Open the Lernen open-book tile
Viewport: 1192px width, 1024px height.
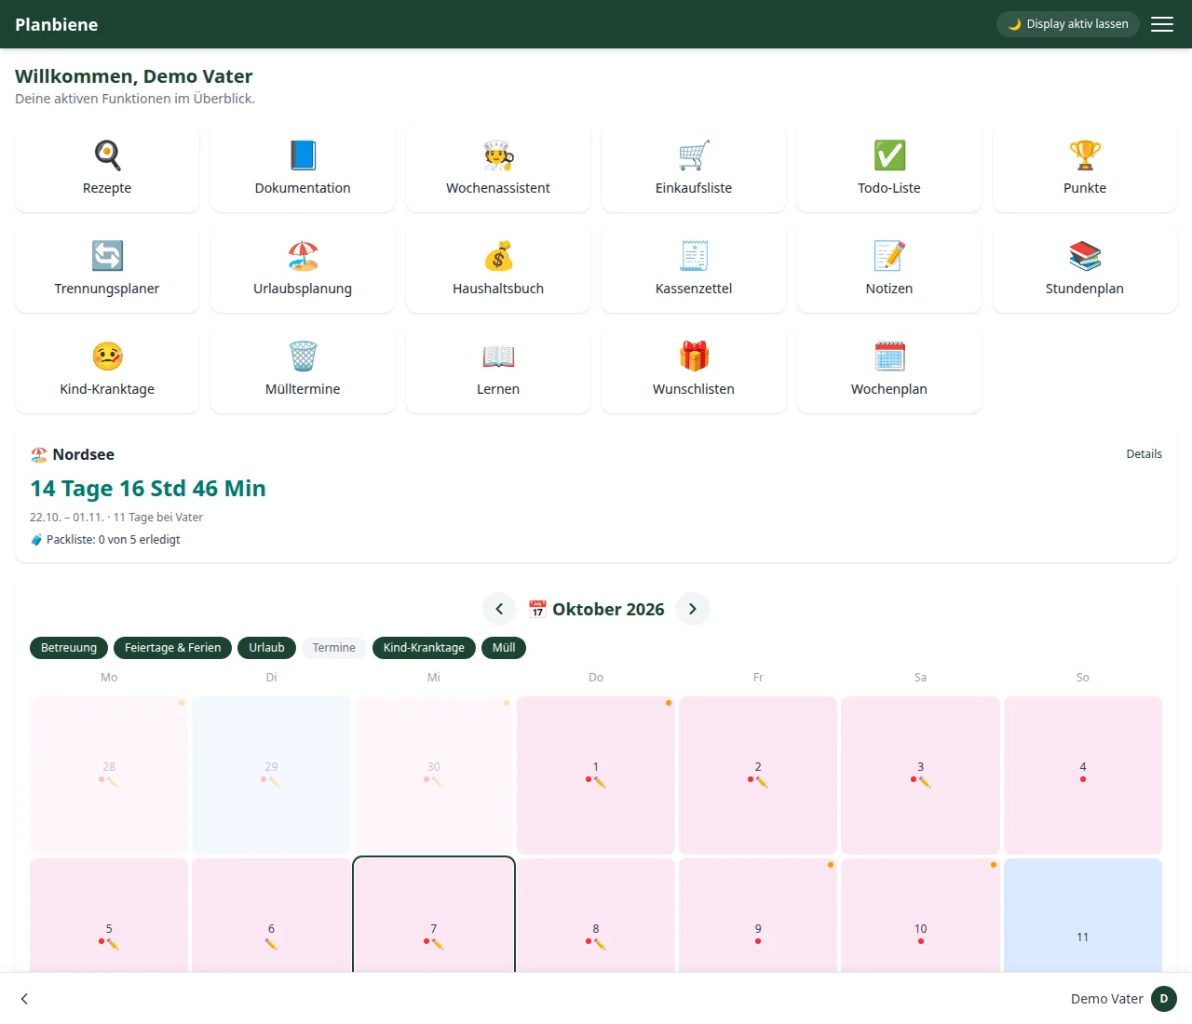click(x=498, y=371)
